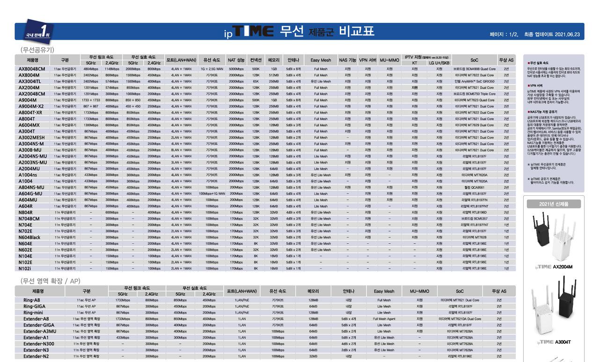Click the N702E product name
599x362 pixels.
25,231
